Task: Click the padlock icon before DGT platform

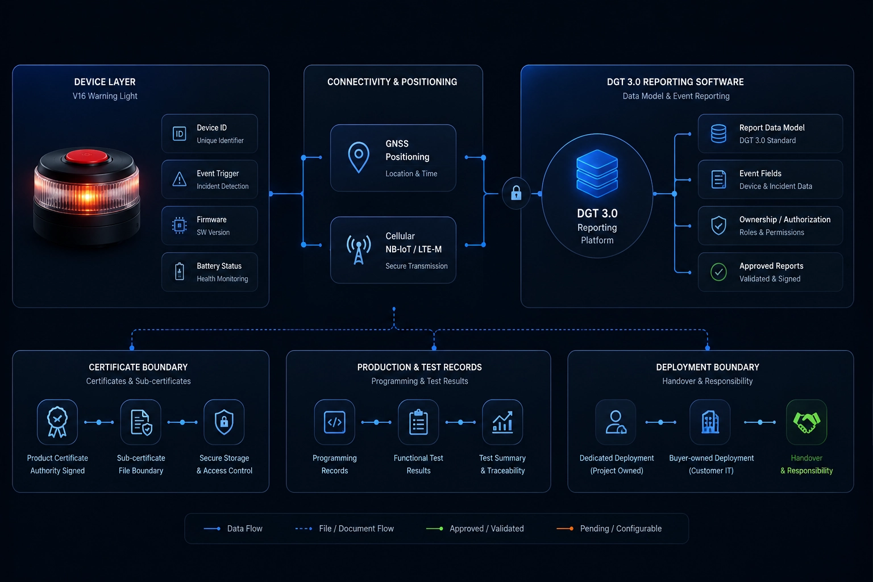Action: point(516,193)
